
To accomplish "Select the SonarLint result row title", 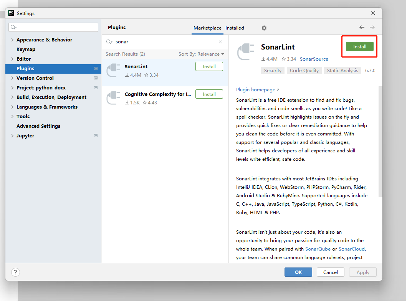I will coord(136,67).
